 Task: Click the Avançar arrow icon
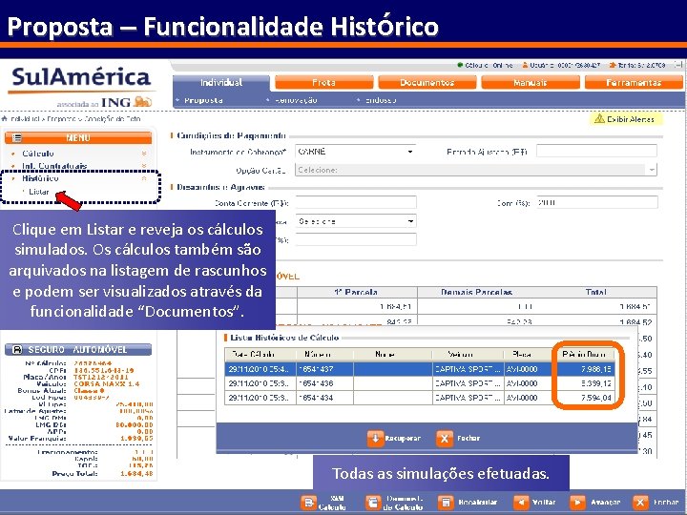tap(577, 503)
